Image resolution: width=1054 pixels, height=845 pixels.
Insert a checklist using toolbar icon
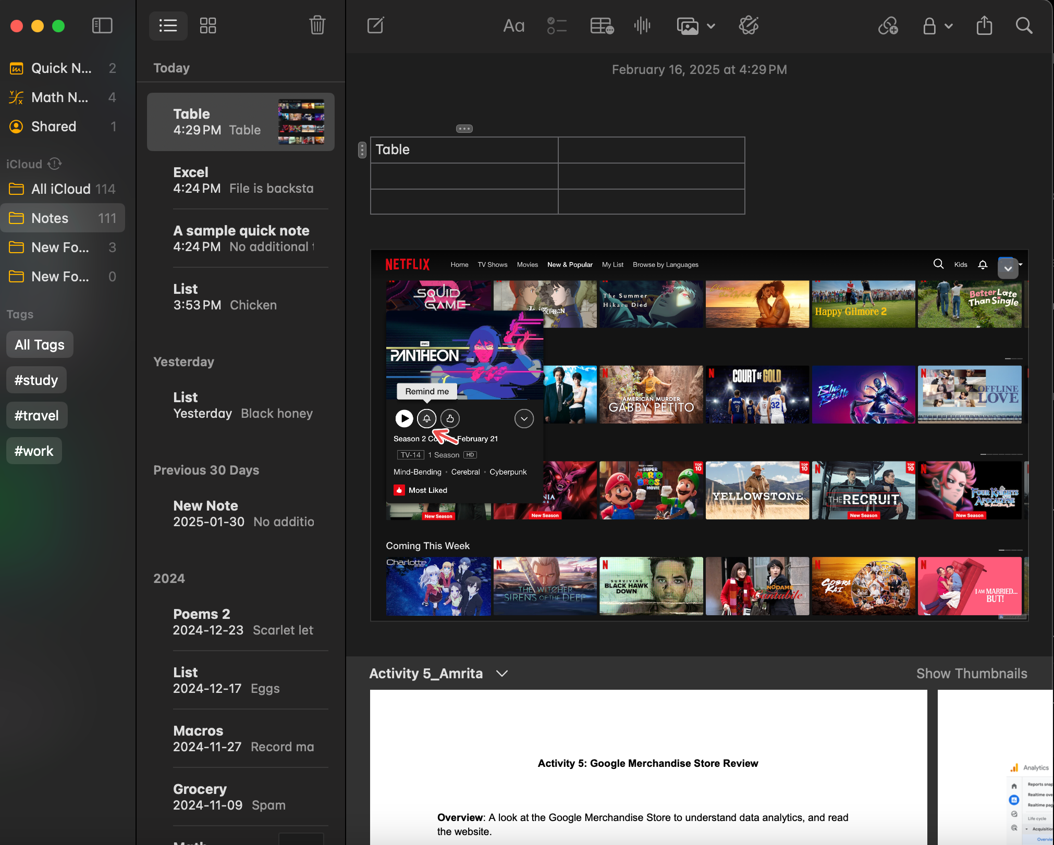pyautogui.click(x=557, y=26)
